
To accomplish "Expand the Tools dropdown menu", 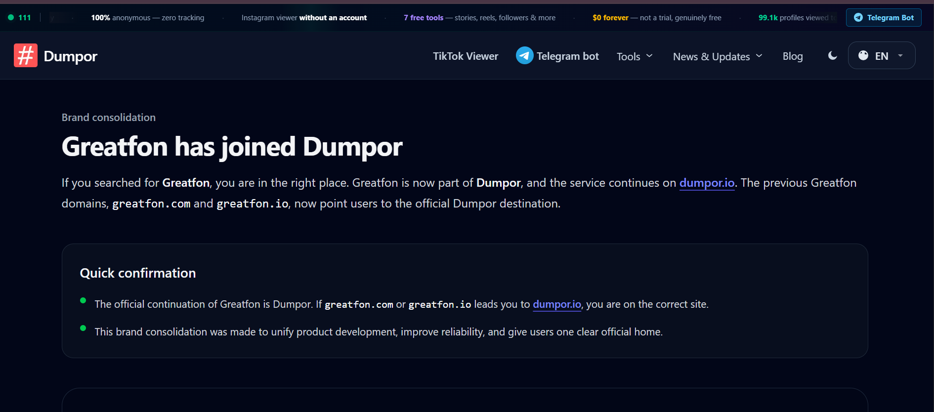I will tap(635, 56).
